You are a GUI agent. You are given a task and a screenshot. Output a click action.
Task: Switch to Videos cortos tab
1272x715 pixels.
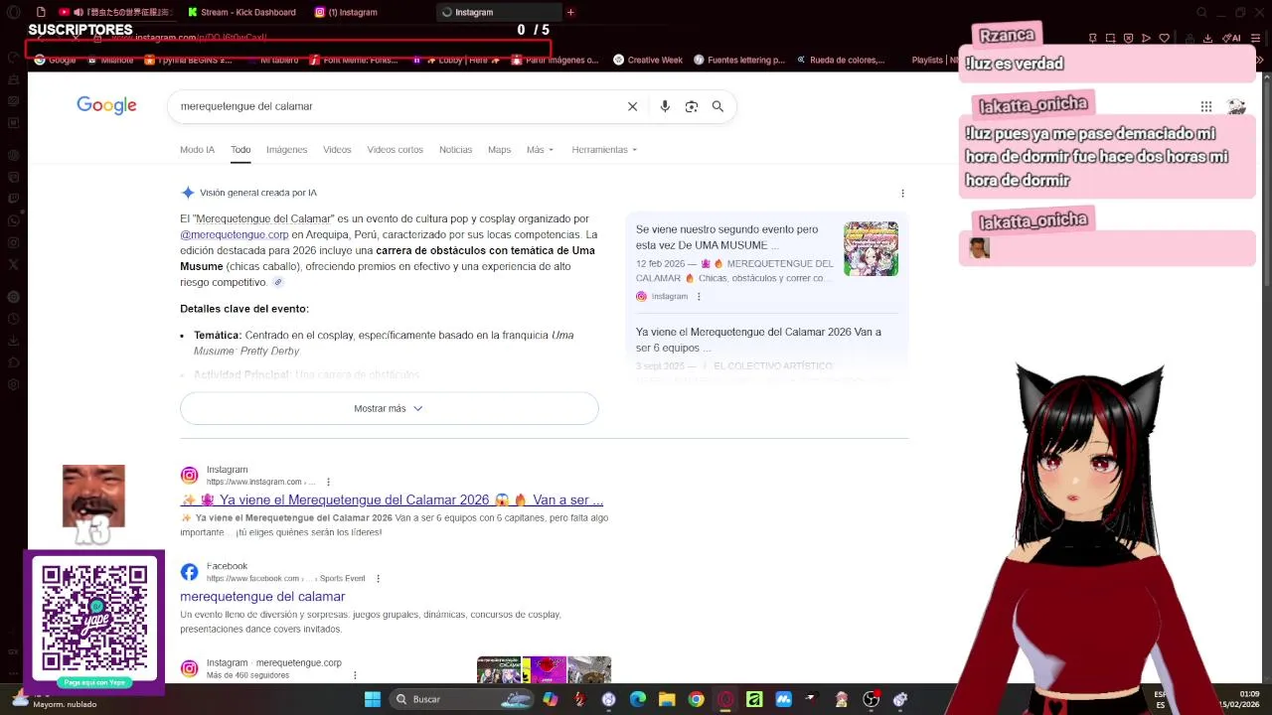[x=395, y=150]
